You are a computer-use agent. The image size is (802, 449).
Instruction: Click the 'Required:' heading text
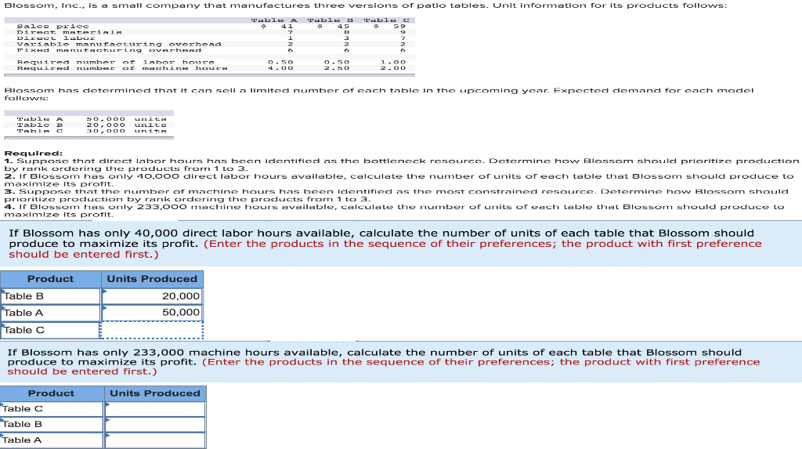[x=33, y=153]
